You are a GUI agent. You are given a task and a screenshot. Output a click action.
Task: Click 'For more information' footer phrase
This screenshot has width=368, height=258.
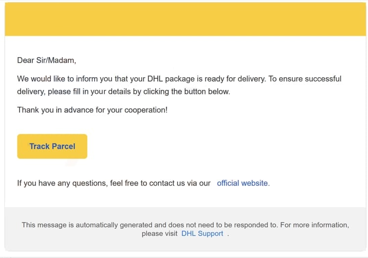pyautogui.click(x=314, y=225)
